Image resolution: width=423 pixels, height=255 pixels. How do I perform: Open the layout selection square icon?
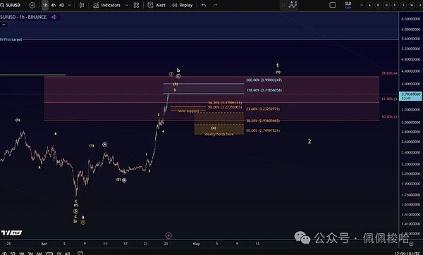pyautogui.click(x=333, y=5)
